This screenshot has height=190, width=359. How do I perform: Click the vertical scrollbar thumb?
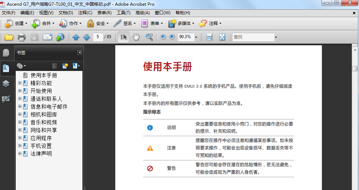355,68
